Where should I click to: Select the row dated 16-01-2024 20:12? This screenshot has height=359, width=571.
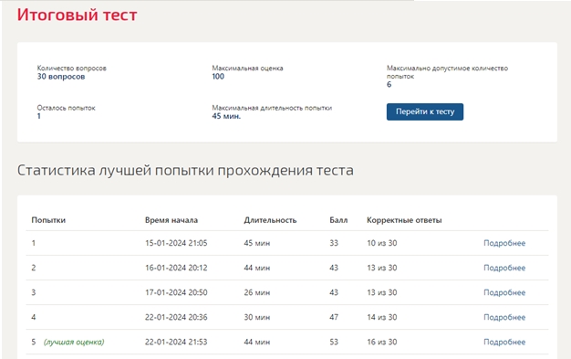tap(287, 268)
